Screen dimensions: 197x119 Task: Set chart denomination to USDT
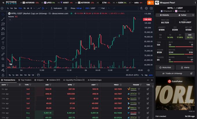[93, 8]
